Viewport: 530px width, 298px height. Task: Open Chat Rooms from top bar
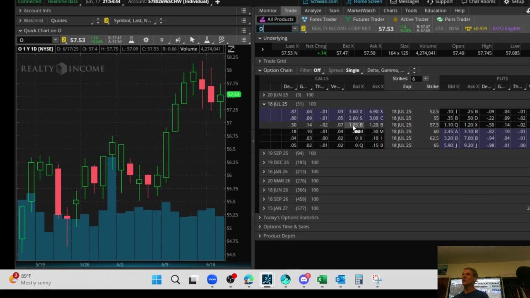point(479,2)
